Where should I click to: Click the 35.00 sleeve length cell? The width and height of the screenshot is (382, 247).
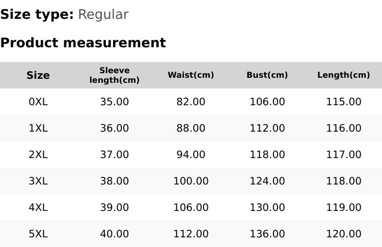(x=115, y=102)
